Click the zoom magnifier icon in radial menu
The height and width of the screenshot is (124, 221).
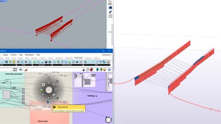[43, 95]
